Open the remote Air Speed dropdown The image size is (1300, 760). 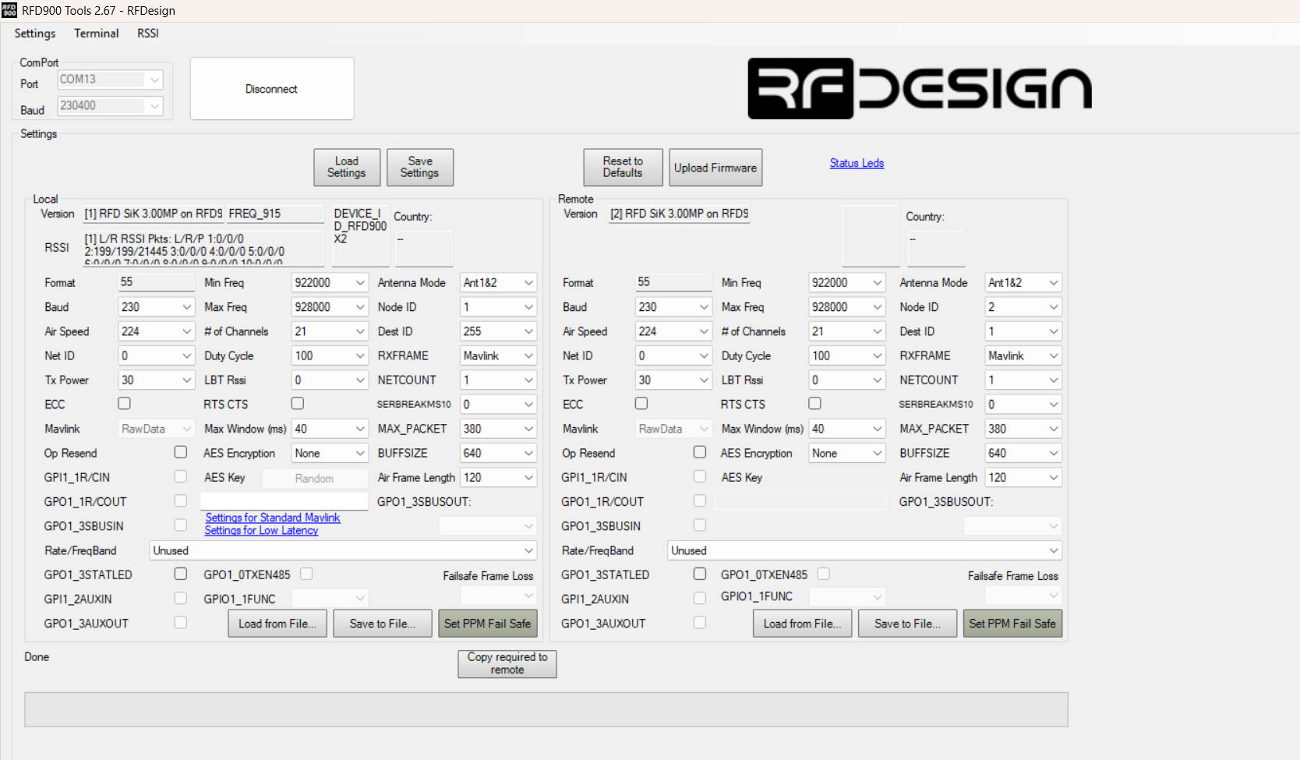[673, 331]
